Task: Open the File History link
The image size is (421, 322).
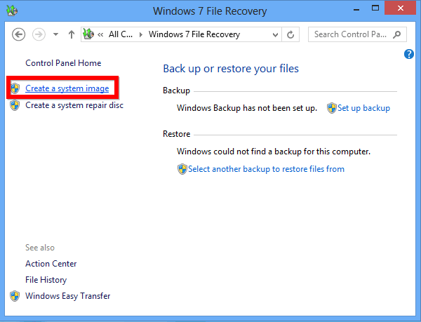Action: [46, 280]
